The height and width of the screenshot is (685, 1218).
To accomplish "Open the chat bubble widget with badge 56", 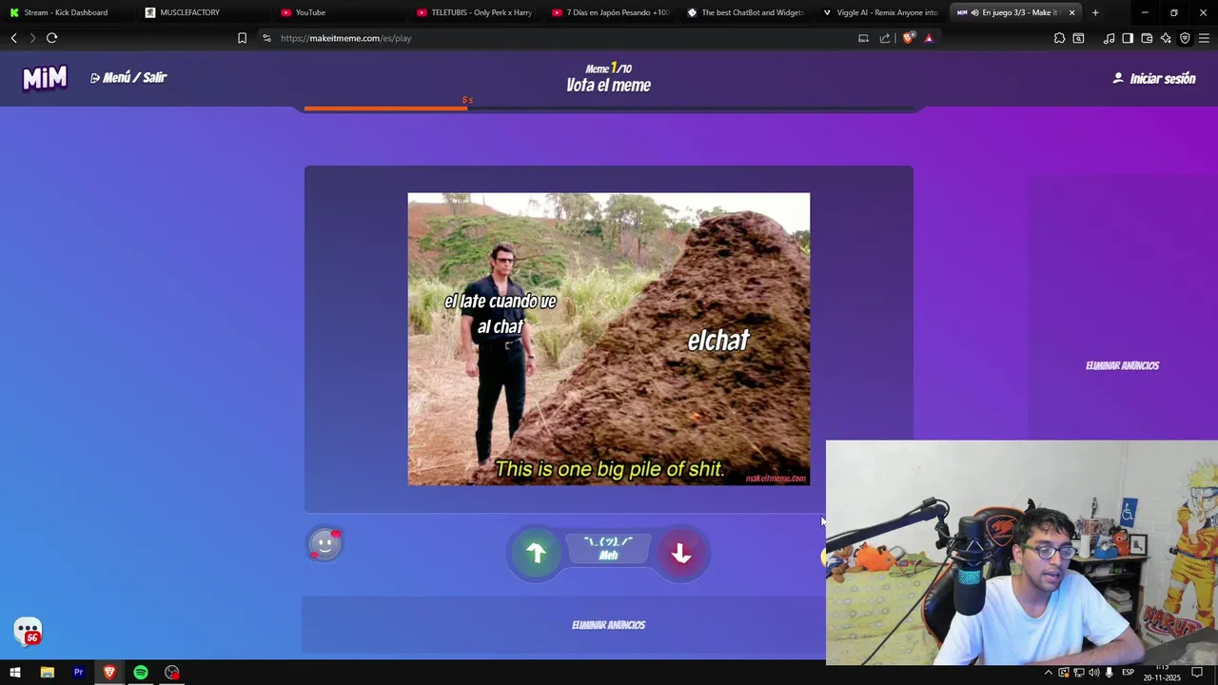I will tap(28, 631).
